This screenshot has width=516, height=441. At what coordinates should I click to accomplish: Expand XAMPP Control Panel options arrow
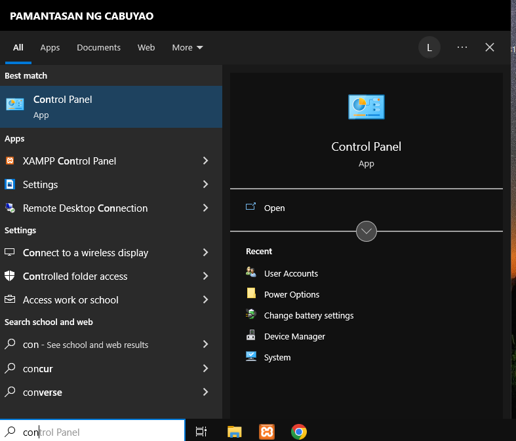coord(206,161)
